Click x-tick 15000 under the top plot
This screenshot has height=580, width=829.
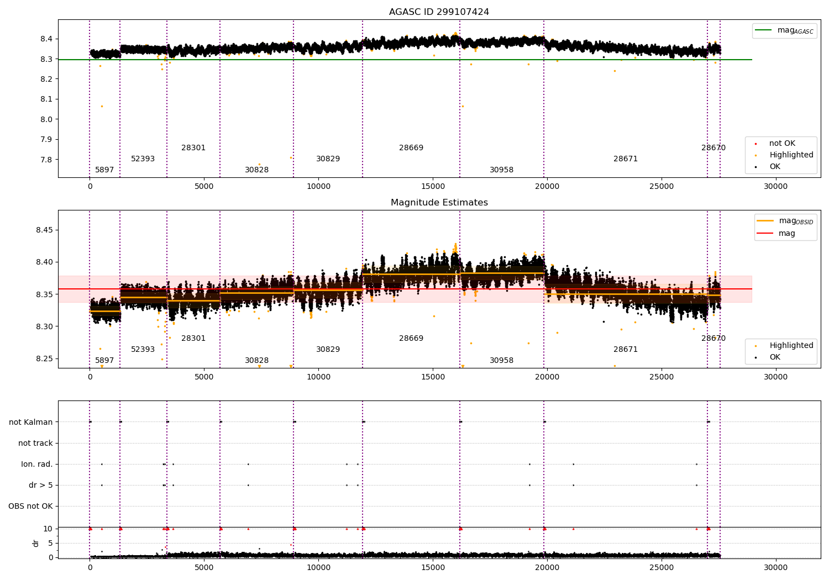pyautogui.click(x=433, y=187)
